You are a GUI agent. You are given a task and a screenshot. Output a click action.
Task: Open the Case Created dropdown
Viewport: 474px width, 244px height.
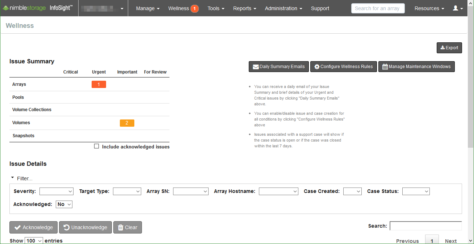(x=352, y=191)
